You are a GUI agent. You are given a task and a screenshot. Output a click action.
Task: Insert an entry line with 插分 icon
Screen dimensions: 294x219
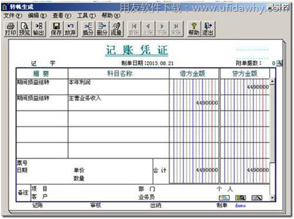pos(88,29)
